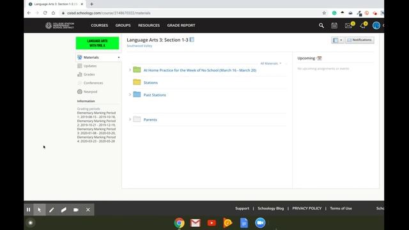Open Zoom from the shelf
Image resolution: width=409 pixels, height=230 pixels.
pos(260,223)
